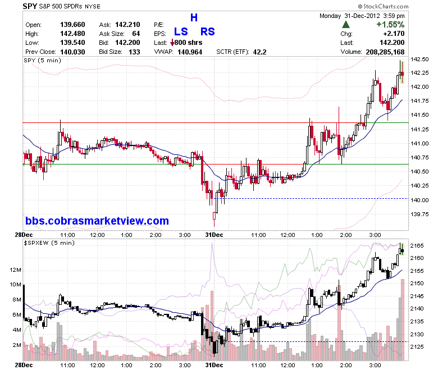Click the Bid price 142.200

point(127,43)
